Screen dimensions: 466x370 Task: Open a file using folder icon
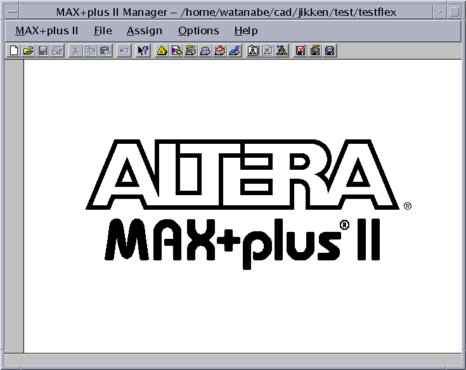[29, 51]
